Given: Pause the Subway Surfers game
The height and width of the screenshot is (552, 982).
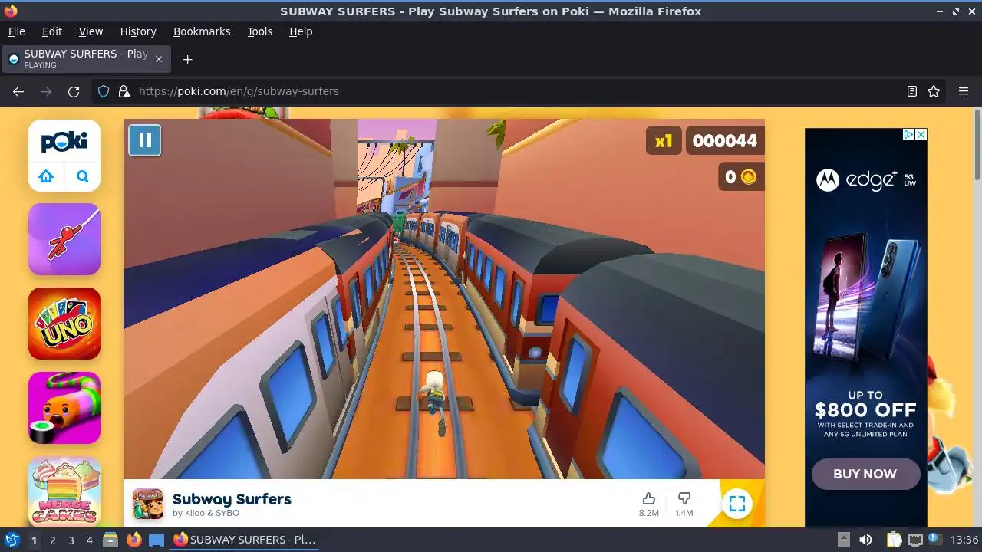Looking at the screenshot, I should (x=145, y=140).
